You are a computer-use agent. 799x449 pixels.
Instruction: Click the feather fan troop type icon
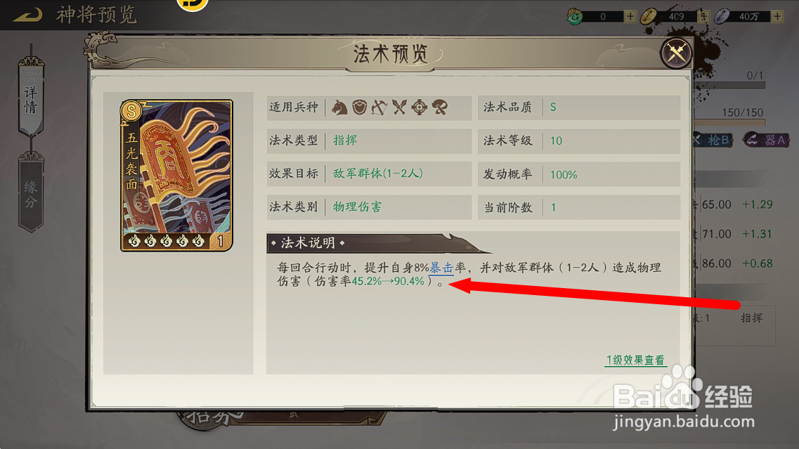click(440, 108)
